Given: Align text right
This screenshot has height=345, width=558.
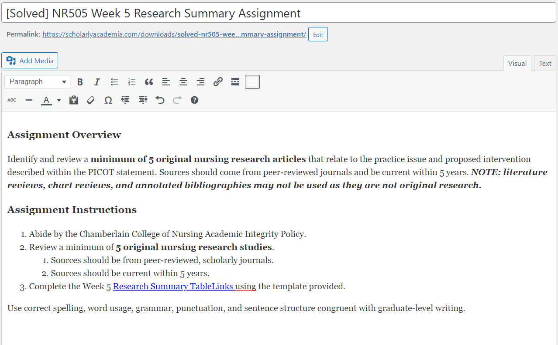Looking at the screenshot, I should (x=200, y=82).
